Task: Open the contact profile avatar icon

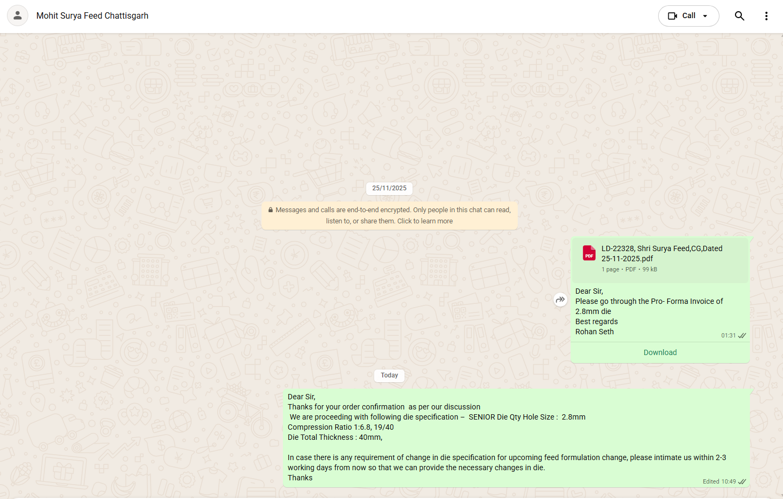Action: tap(18, 15)
